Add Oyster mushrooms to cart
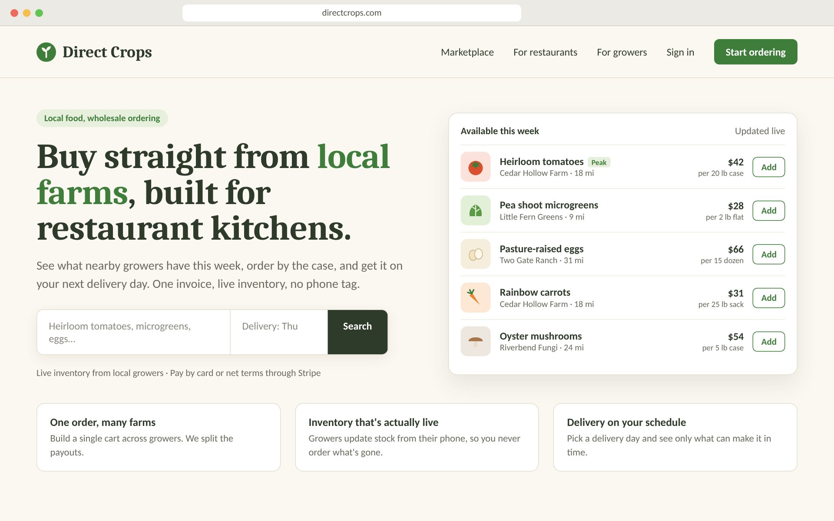 pyautogui.click(x=768, y=342)
